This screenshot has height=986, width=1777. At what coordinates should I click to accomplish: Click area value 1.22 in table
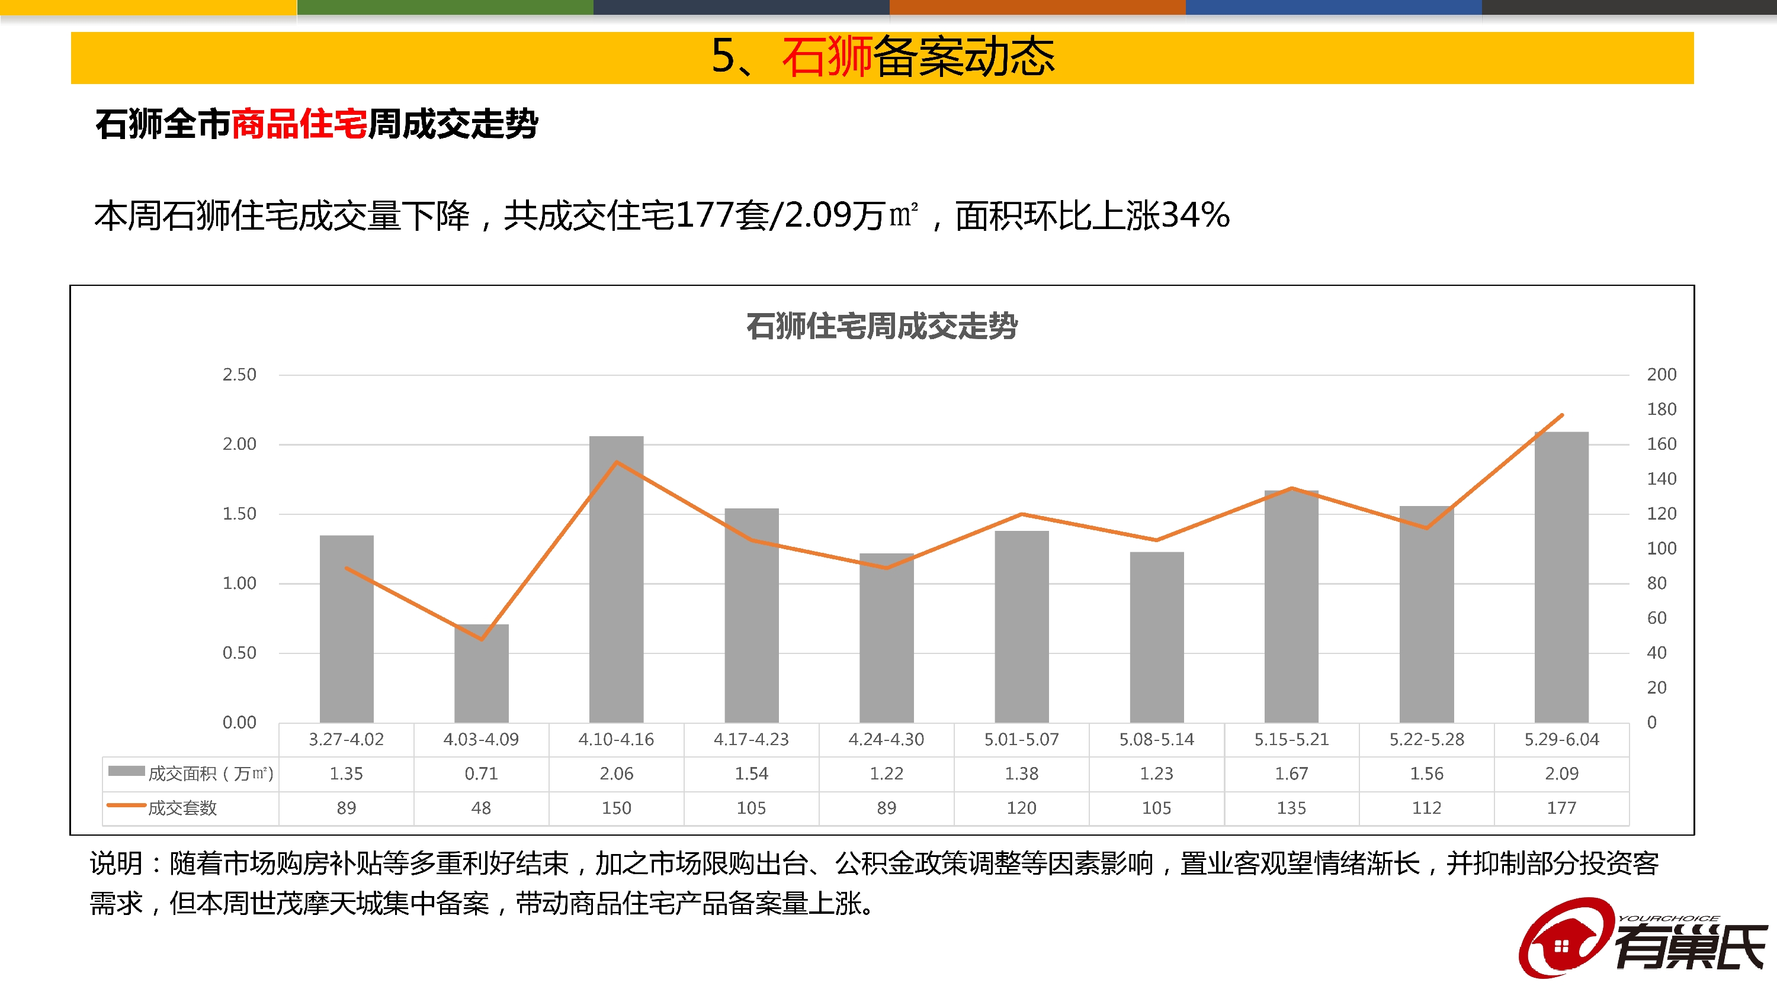(x=887, y=774)
